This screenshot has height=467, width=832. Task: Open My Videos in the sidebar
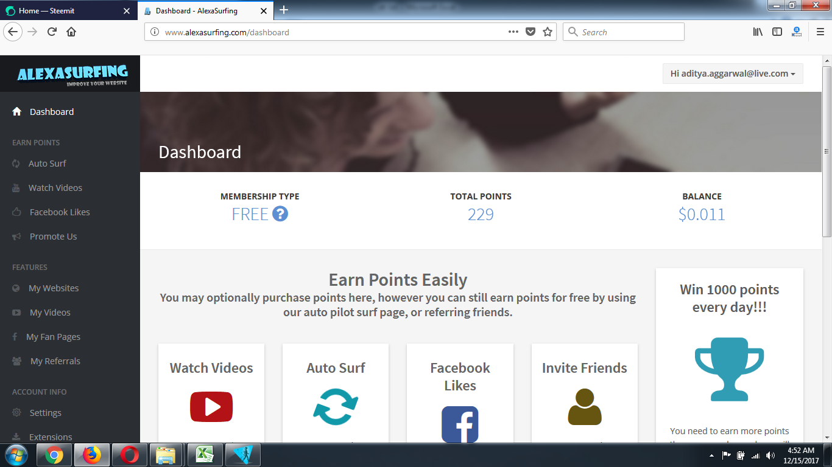50,313
